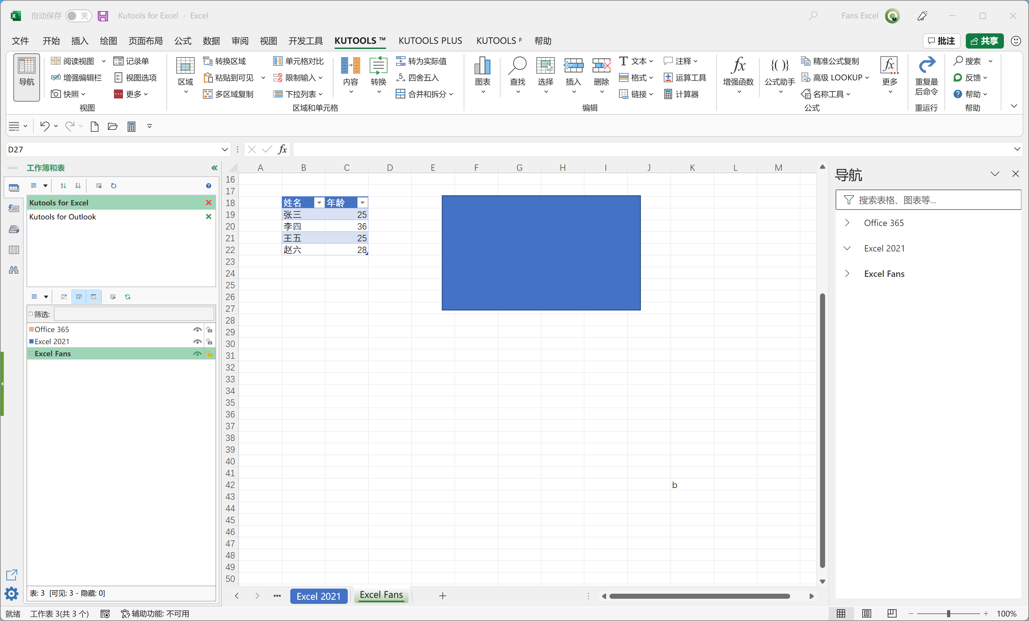Viewport: 1029px width, 621px height.
Task: Select the Excel 2021 sheet tab
Action: click(x=319, y=596)
